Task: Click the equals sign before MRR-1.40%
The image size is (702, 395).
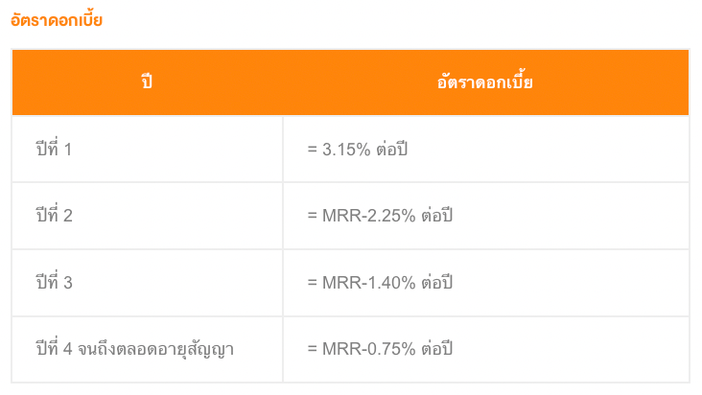Action: (x=312, y=283)
